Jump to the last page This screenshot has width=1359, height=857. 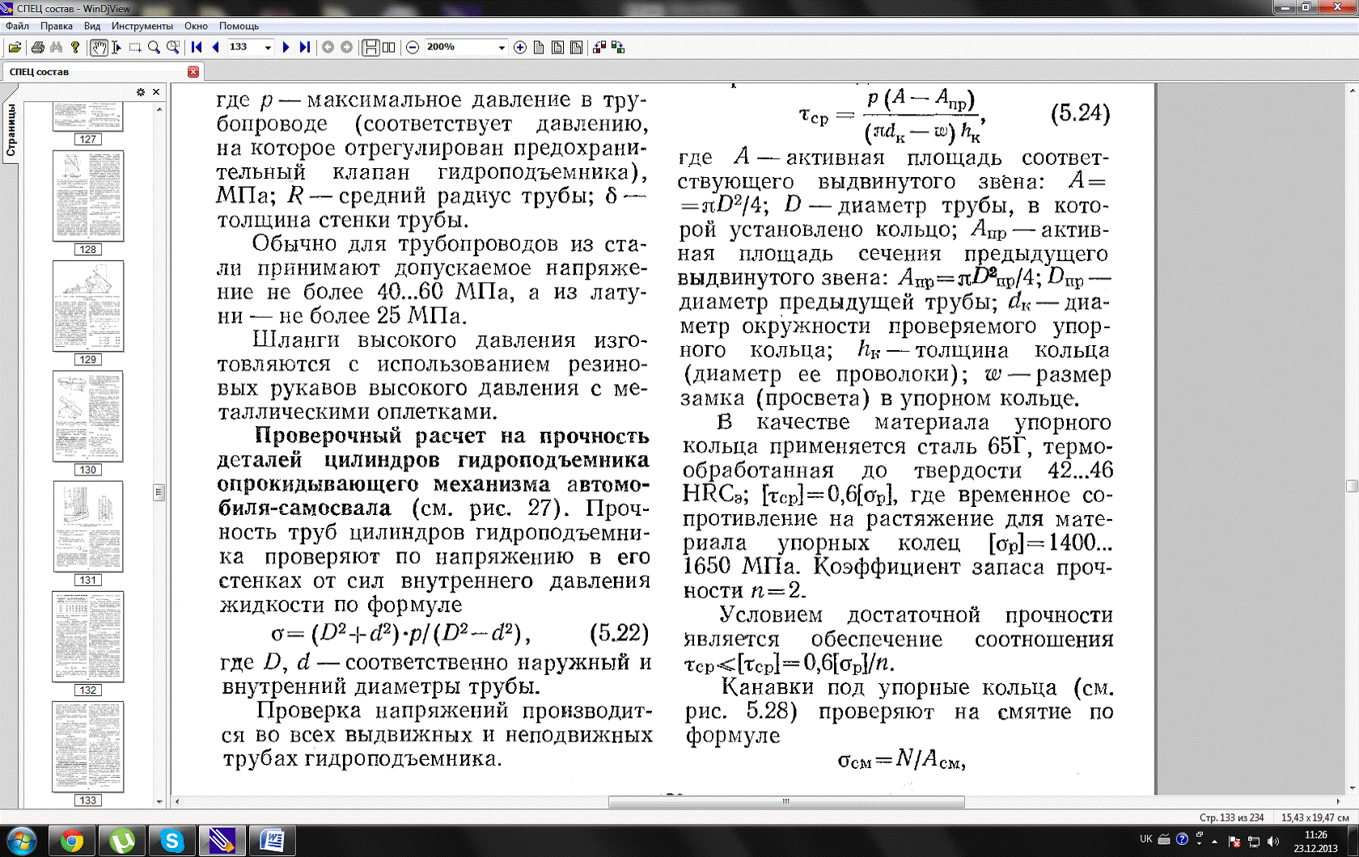[x=305, y=48]
